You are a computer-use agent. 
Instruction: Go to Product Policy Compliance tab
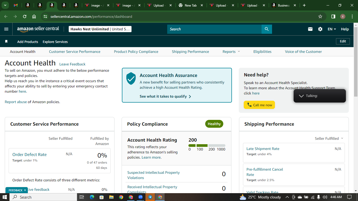tap(136, 52)
